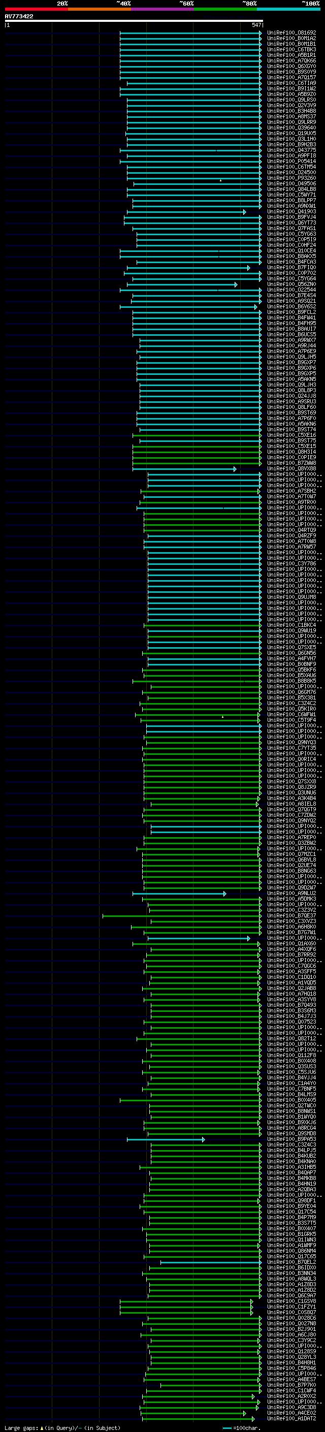Select hit label UniRef100_Q6YT73
The width and height of the screenshot is (325, 1432).
pos(291,223)
